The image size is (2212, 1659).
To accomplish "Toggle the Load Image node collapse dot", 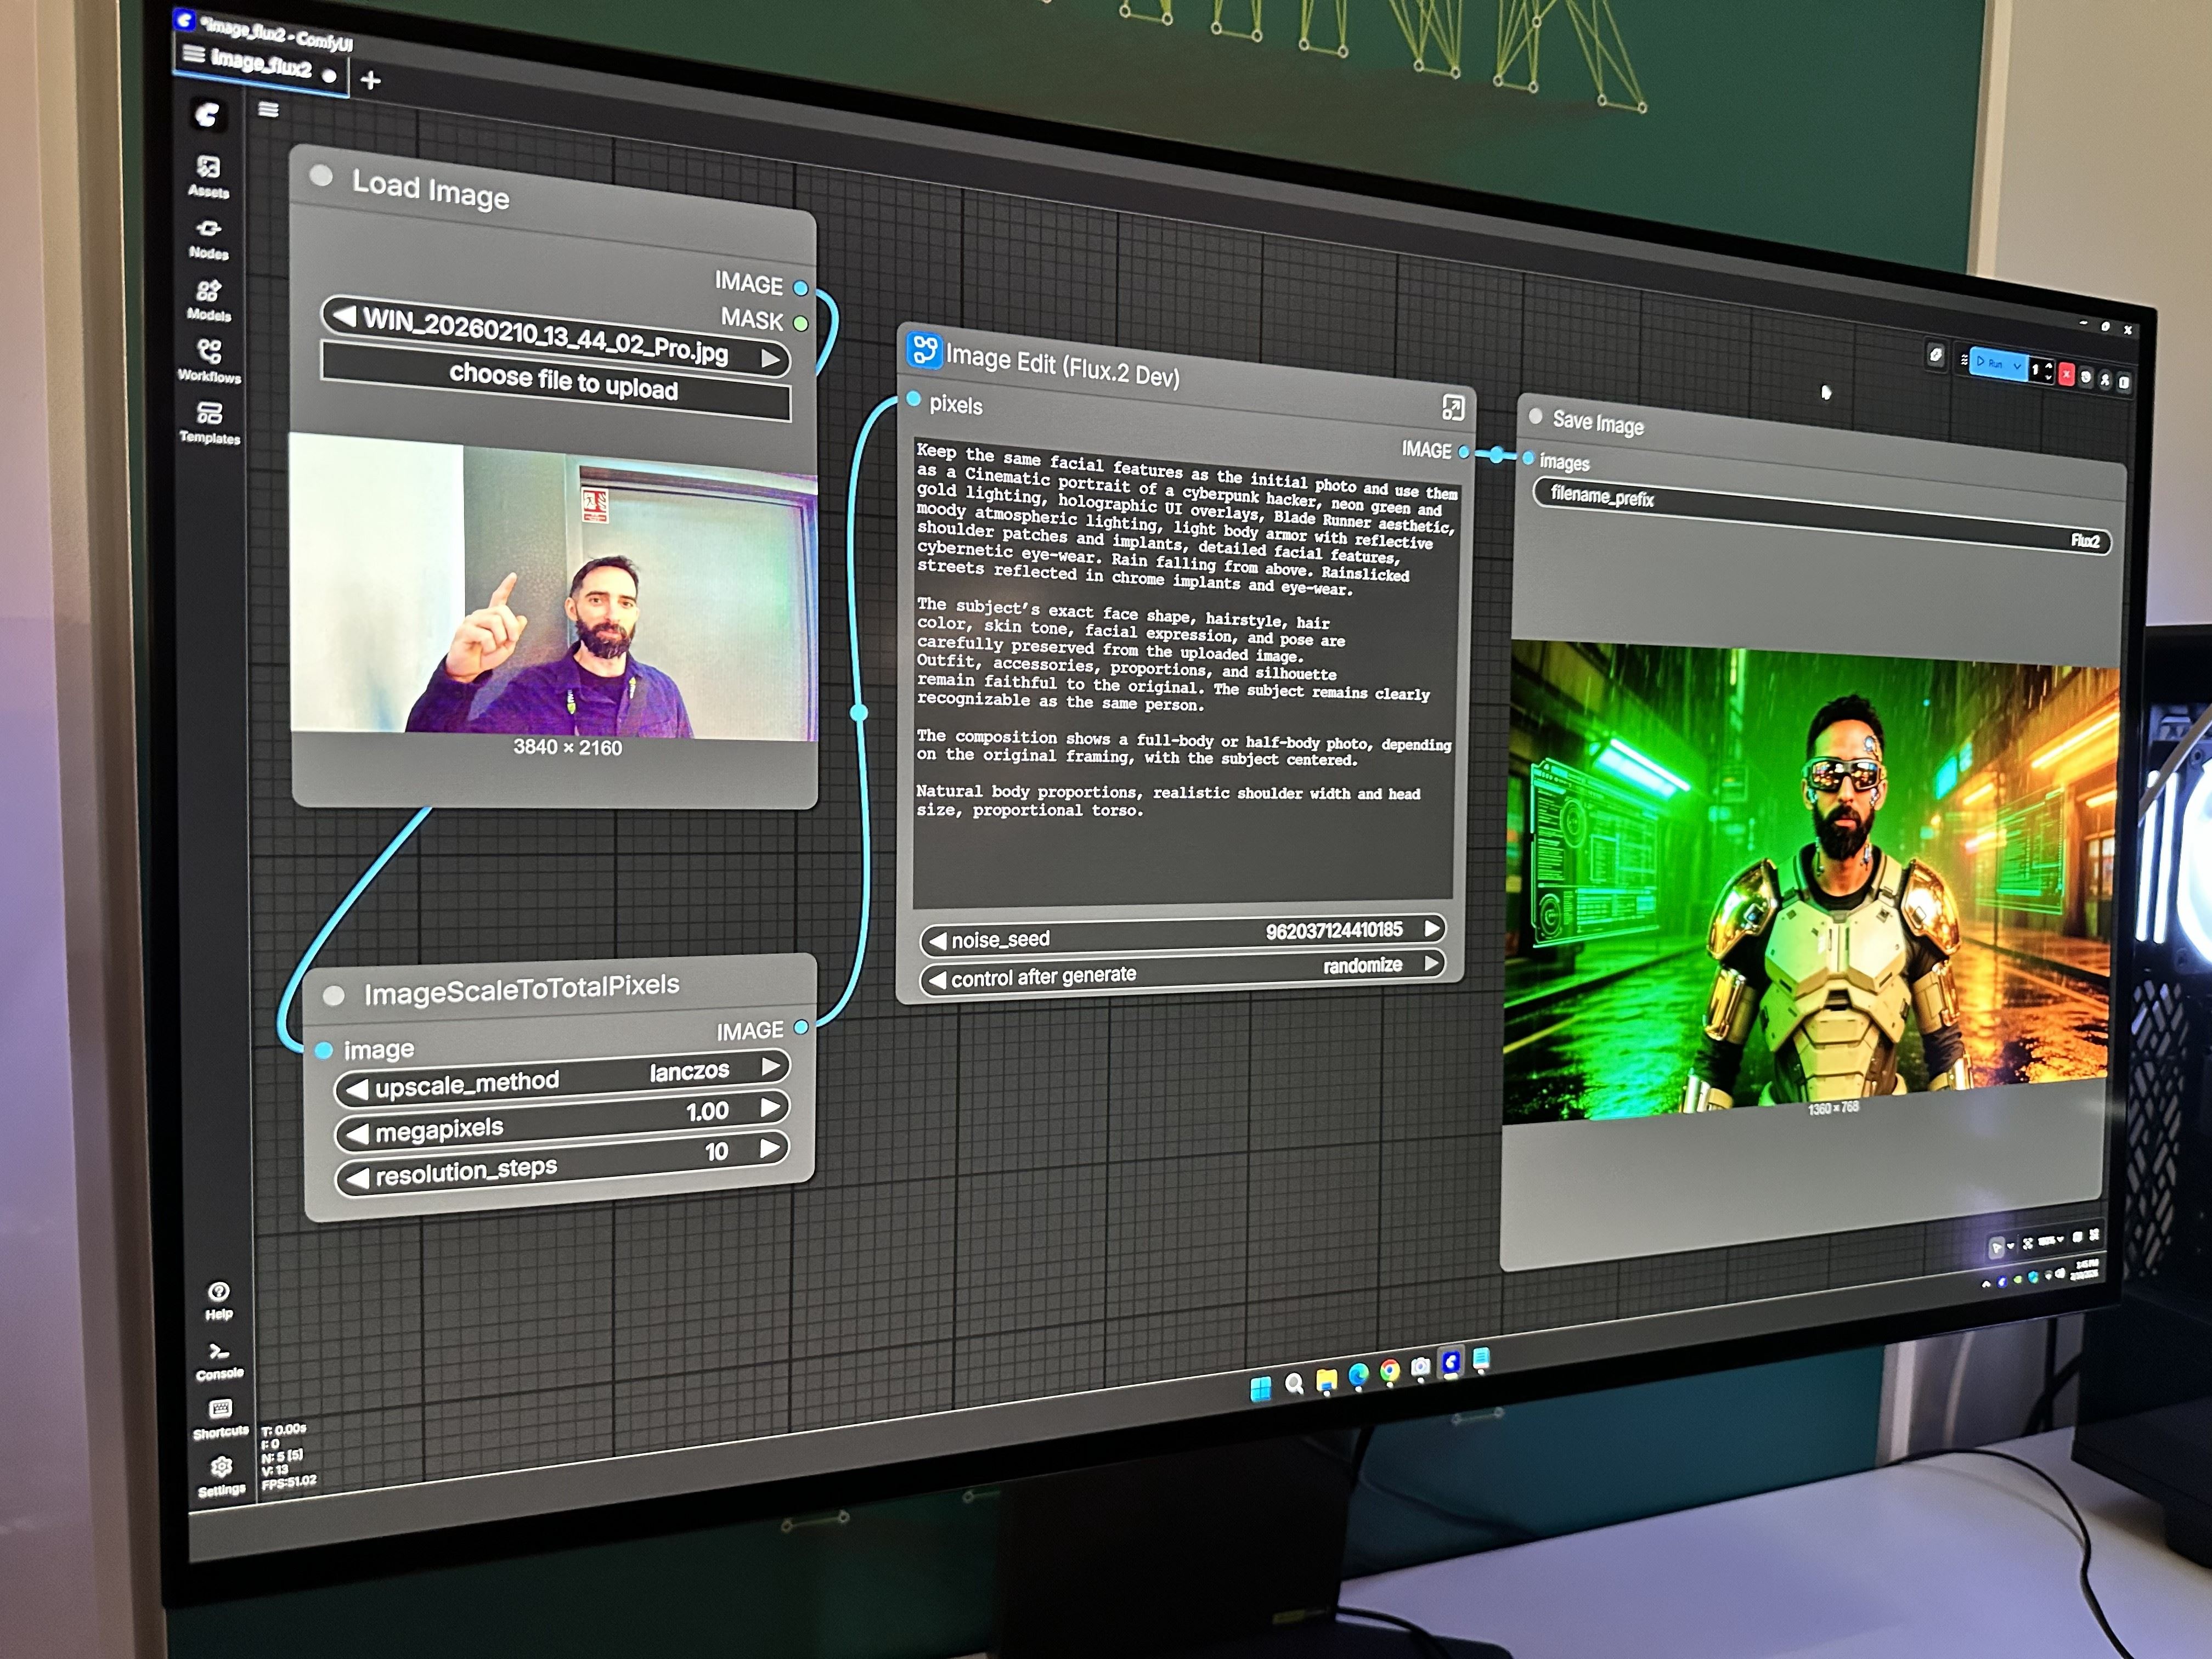I will (x=321, y=176).
